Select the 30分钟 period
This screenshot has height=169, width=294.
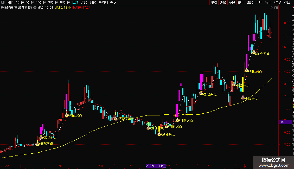pyautogui.click(x=53, y=2)
